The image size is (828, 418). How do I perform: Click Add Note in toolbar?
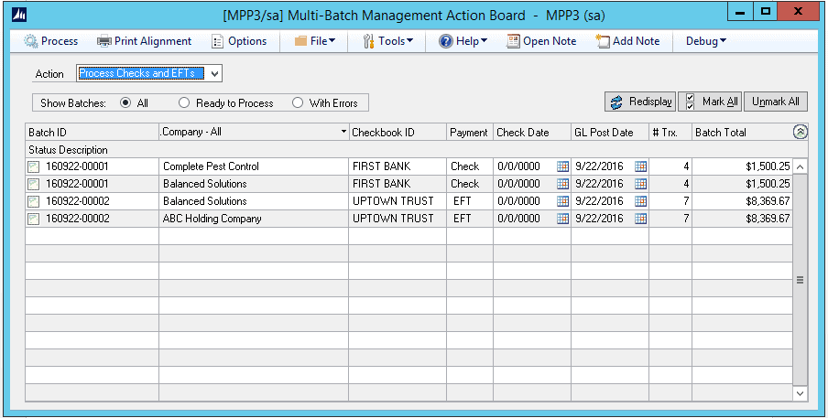(x=627, y=41)
